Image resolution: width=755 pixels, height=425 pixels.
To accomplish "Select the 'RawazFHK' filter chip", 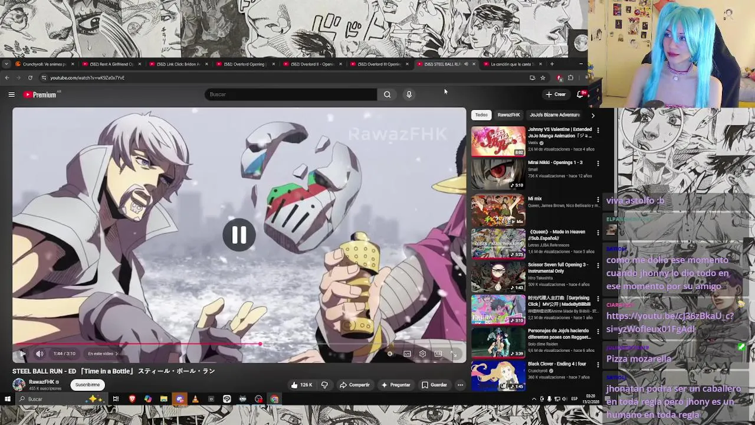I will pos(508,115).
